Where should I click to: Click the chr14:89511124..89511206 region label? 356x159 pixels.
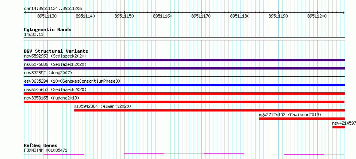53,9
